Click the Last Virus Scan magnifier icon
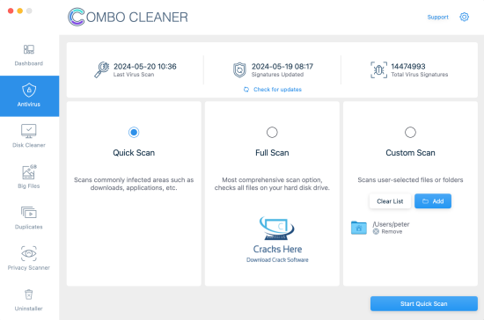The image size is (484, 320). tap(101, 69)
